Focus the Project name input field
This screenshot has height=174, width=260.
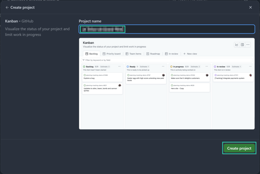167,29
